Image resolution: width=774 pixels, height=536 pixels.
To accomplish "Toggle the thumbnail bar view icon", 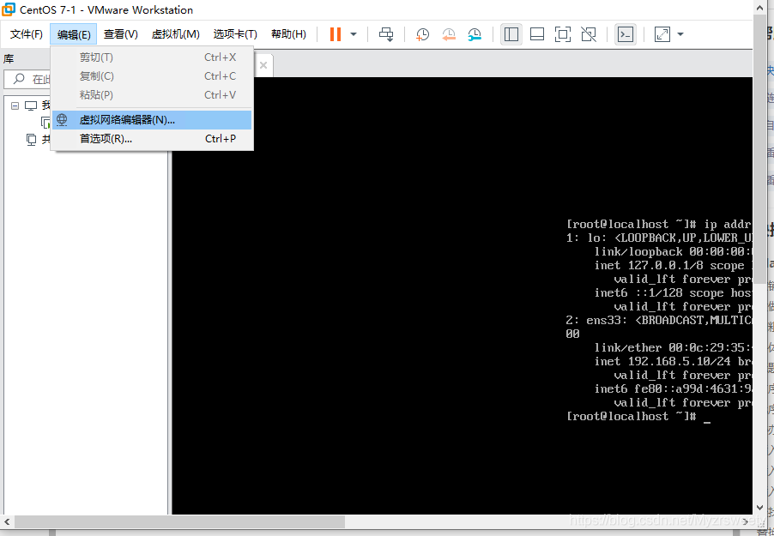I will pyautogui.click(x=537, y=34).
